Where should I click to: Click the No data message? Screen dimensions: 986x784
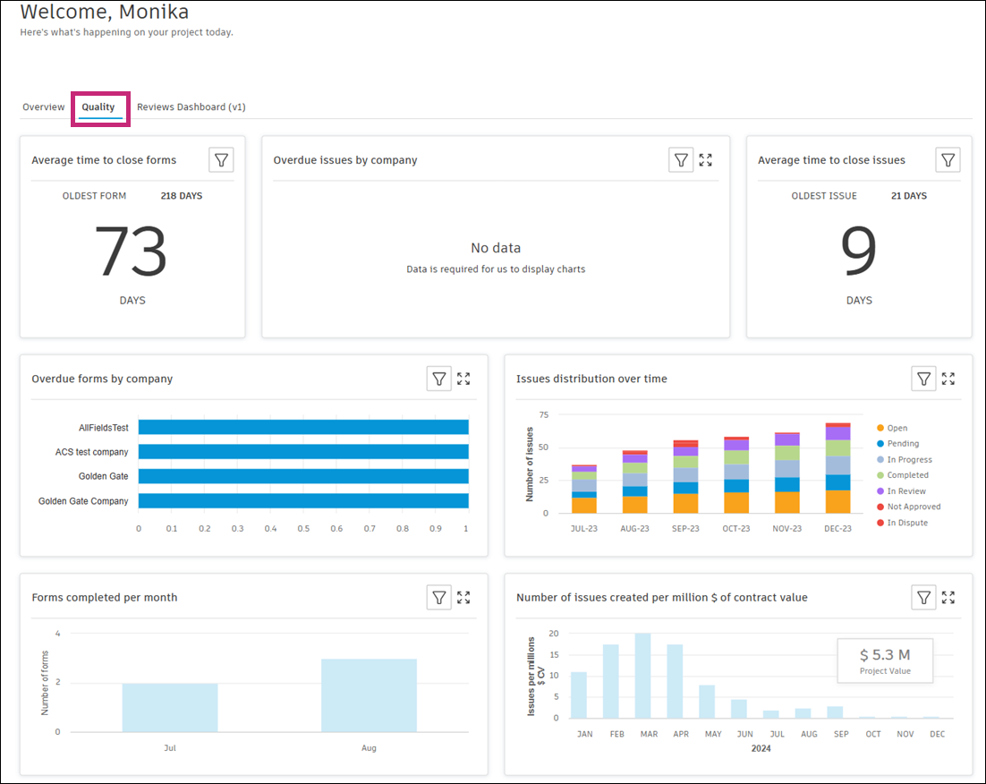496,248
